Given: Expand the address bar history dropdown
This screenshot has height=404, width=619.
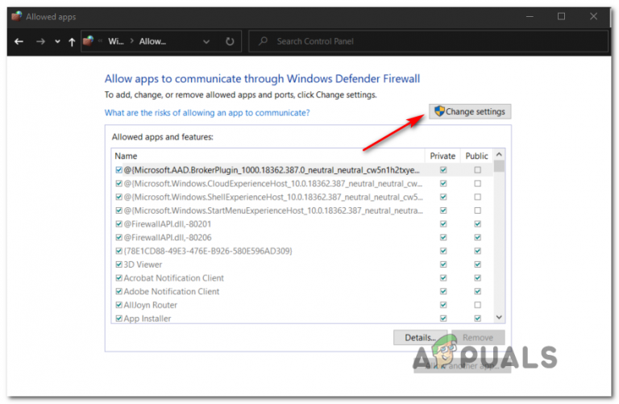Looking at the screenshot, I should [206, 41].
